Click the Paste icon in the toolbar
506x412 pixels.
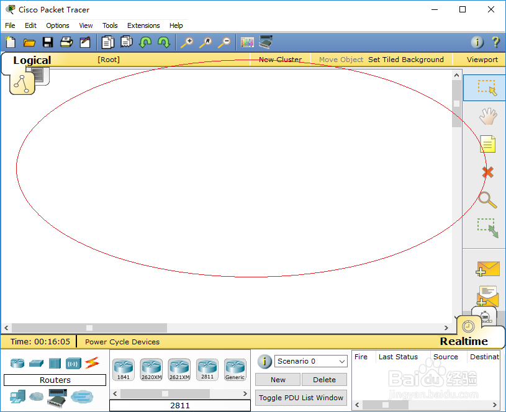click(x=127, y=42)
